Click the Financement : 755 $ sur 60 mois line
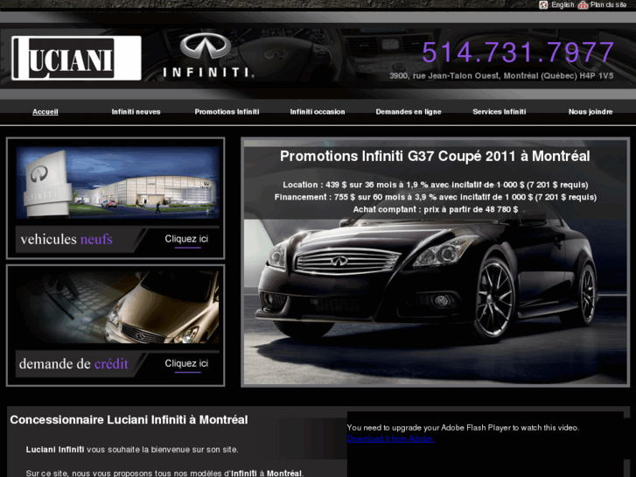Screen dimensions: 636x477 [x=435, y=197]
